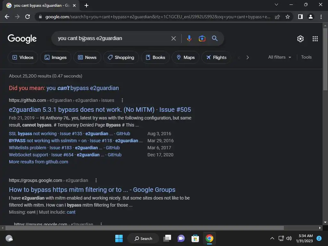Open the tab search chevron

point(276,4)
